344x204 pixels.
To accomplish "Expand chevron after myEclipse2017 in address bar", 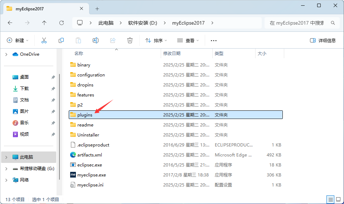I will click(x=212, y=23).
